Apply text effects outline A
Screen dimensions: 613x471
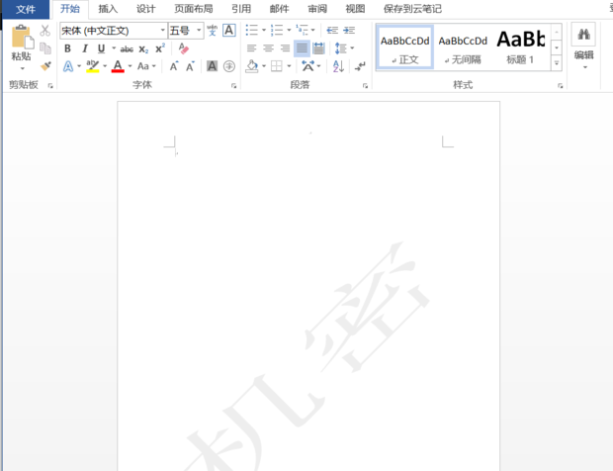click(68, 66)
